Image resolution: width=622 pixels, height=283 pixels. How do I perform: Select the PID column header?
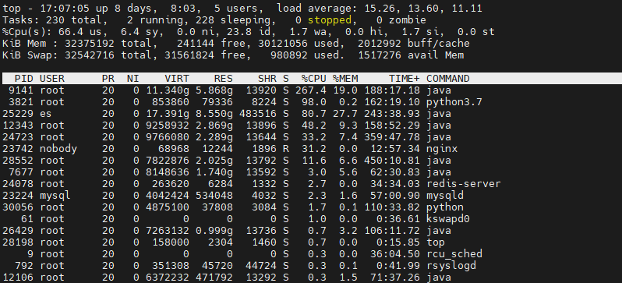(x=24, y=79)
